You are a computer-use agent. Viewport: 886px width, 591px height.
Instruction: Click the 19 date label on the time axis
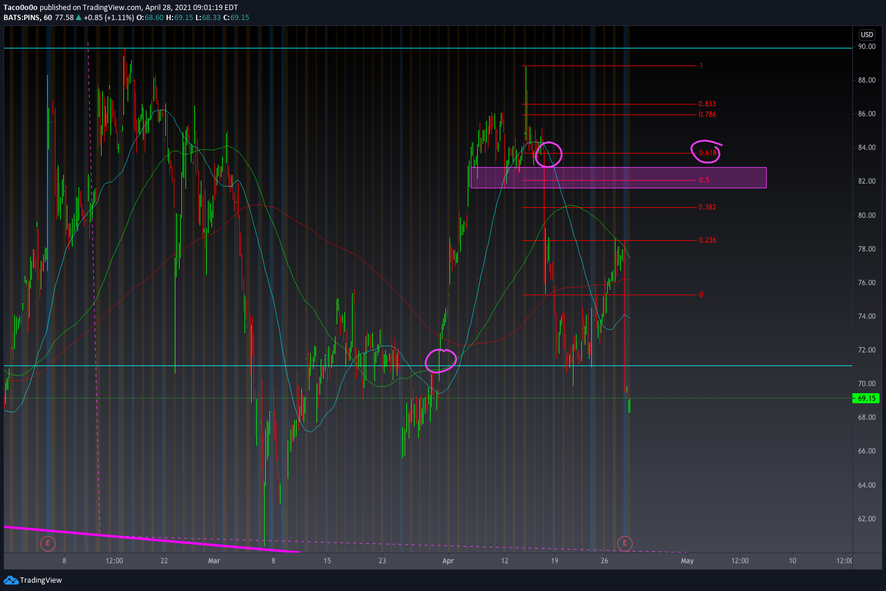pyautogui.click(x=555, y=561)
